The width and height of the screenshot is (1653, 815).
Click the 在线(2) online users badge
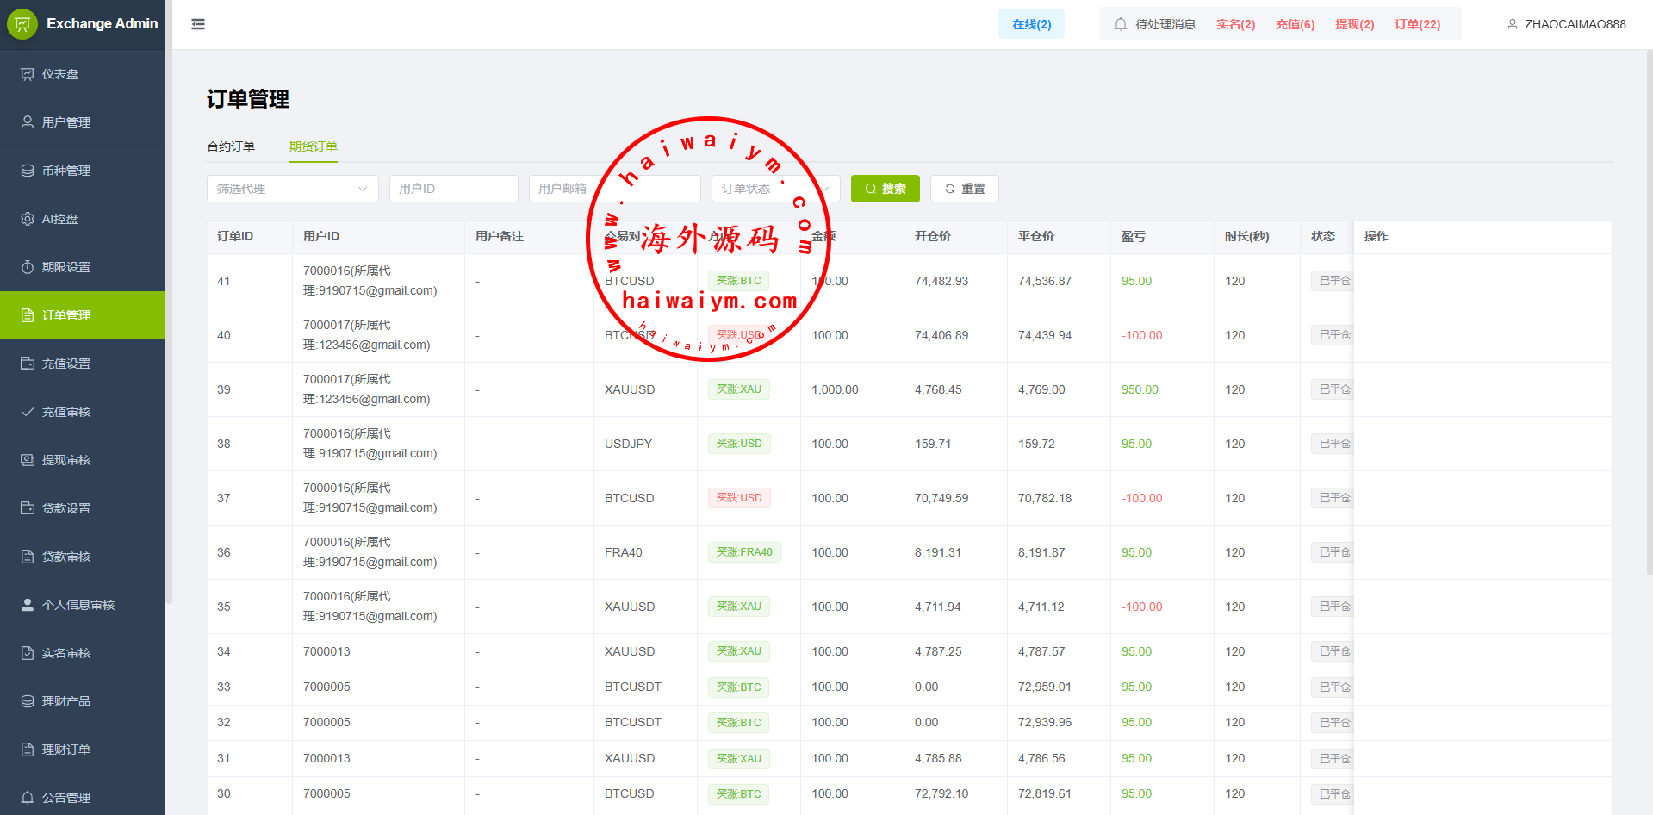pos(1031,24)
